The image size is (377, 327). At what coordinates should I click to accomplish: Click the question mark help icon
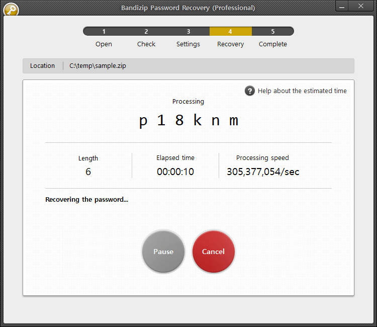250,91
